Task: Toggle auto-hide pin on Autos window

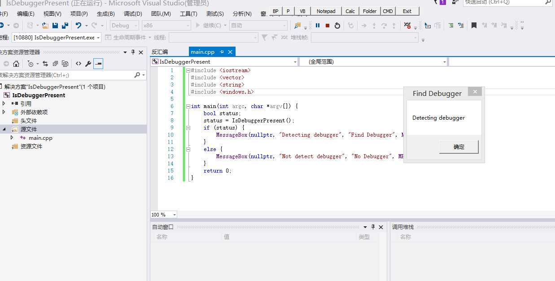Action: pyautogui.click(x=373, y=227)
